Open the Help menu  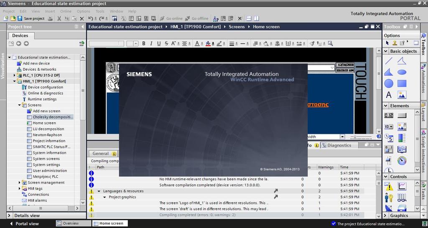132,11
